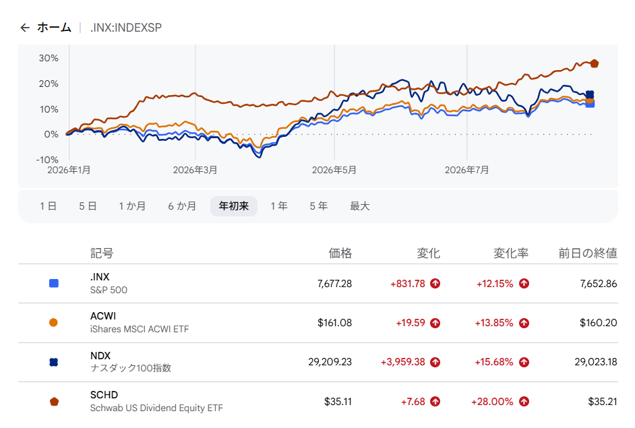Select the 年初来 range tab

click(234, 206)
